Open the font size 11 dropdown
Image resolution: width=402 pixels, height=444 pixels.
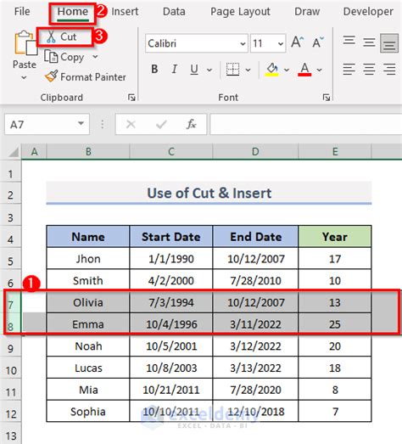pos(281,43)
